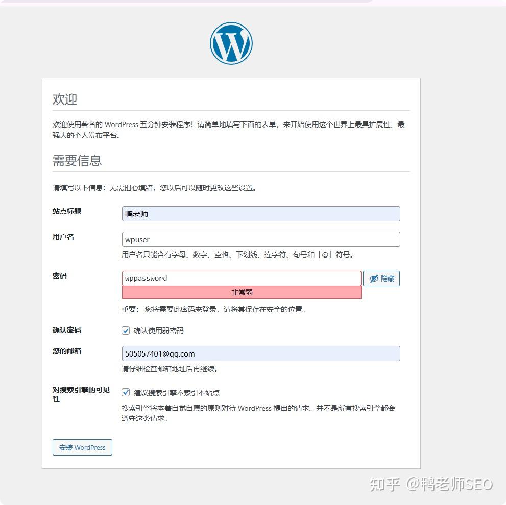
Task: Click the 安装 WordPress button
Action: click(82, 447)
